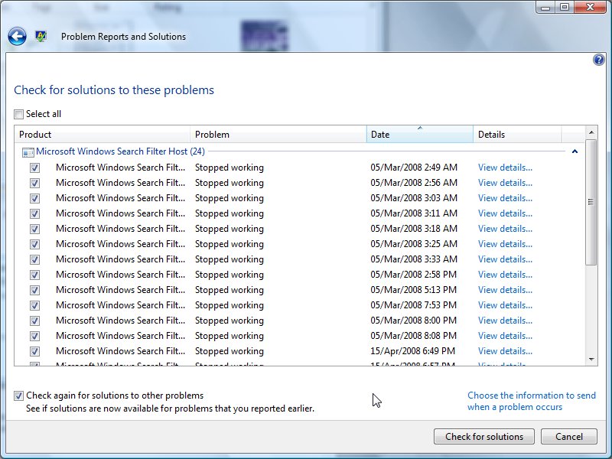Viewport: 612px width, 459px height.
Task: View details for the 3:03 AM report
Action: (x=505, y=198)
